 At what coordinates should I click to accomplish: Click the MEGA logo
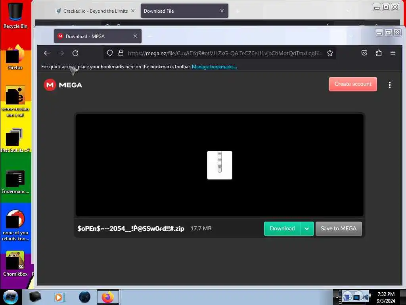(63, 85)
